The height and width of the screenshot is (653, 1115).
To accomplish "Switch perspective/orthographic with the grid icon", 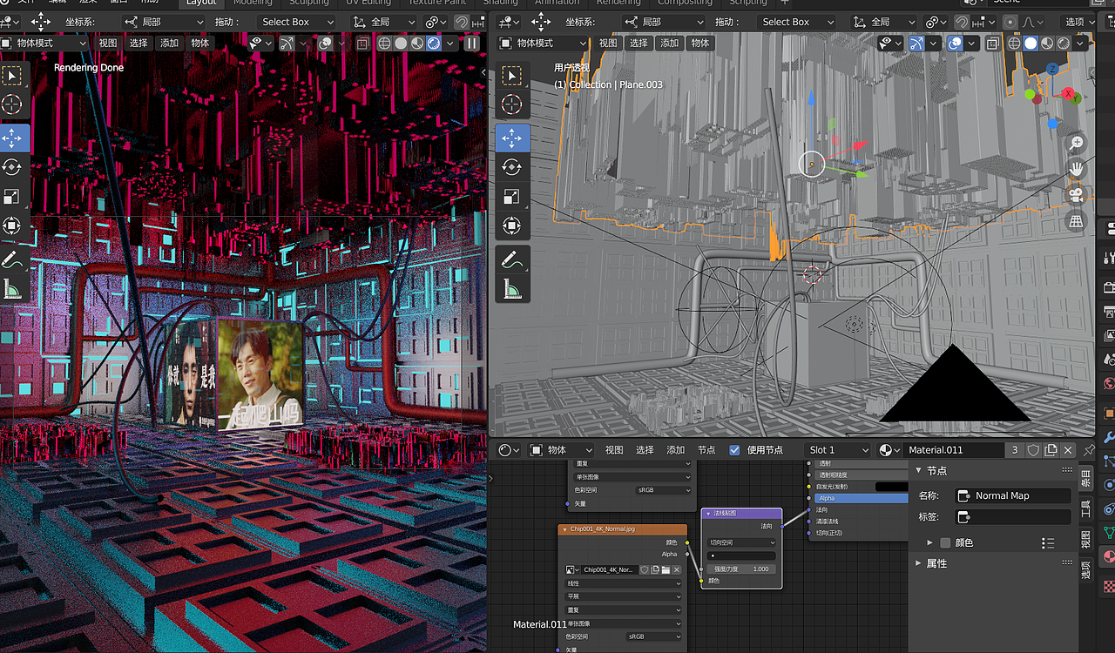I will click(x=1078, y=221).
